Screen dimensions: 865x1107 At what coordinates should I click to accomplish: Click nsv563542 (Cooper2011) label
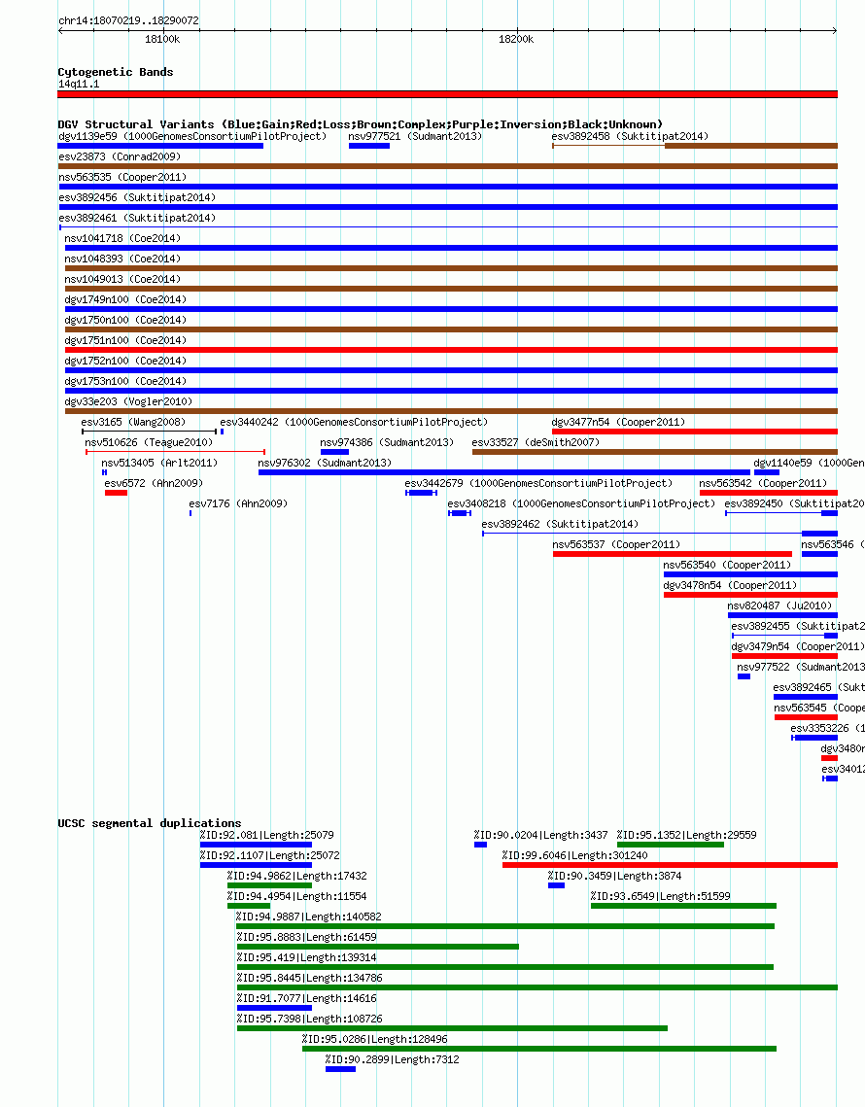763,484
